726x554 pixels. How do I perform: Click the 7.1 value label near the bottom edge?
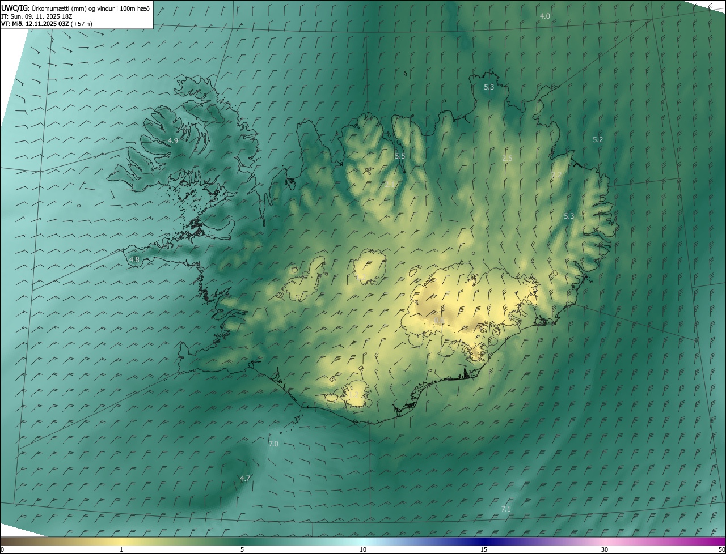click(506, 509)
